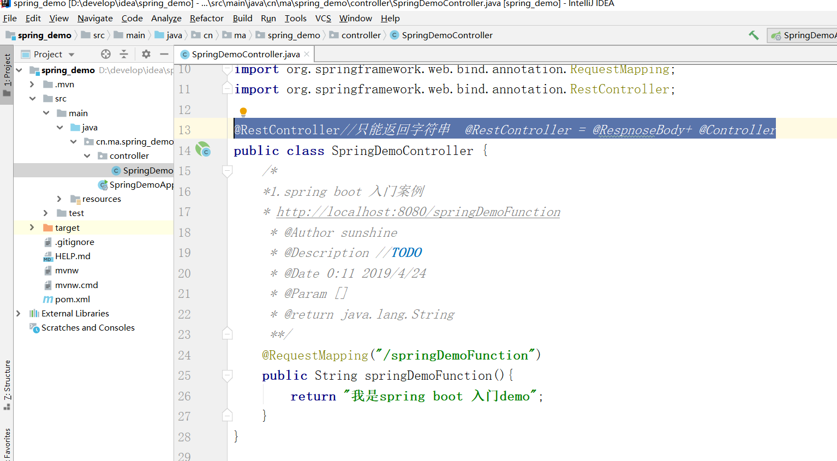The height and width of the screenshot is (461, 837).
Task: Click the yellow lightbulb intention icon
Action: point(243,112)
